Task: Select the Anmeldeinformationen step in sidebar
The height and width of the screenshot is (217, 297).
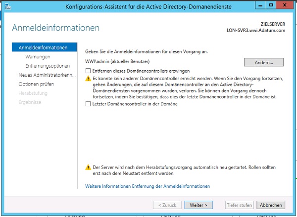Action: [44, 47]
